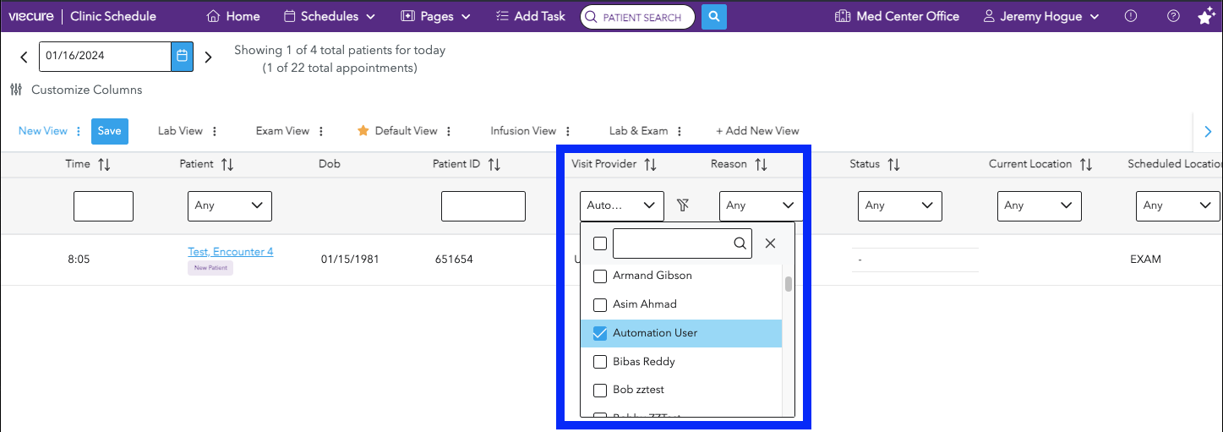Sort by Time column
Screen dimensions: 1223x432
tap(104, 165)
